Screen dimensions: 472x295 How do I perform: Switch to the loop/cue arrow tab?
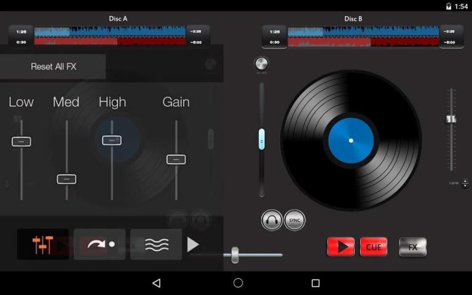(100, 245)
